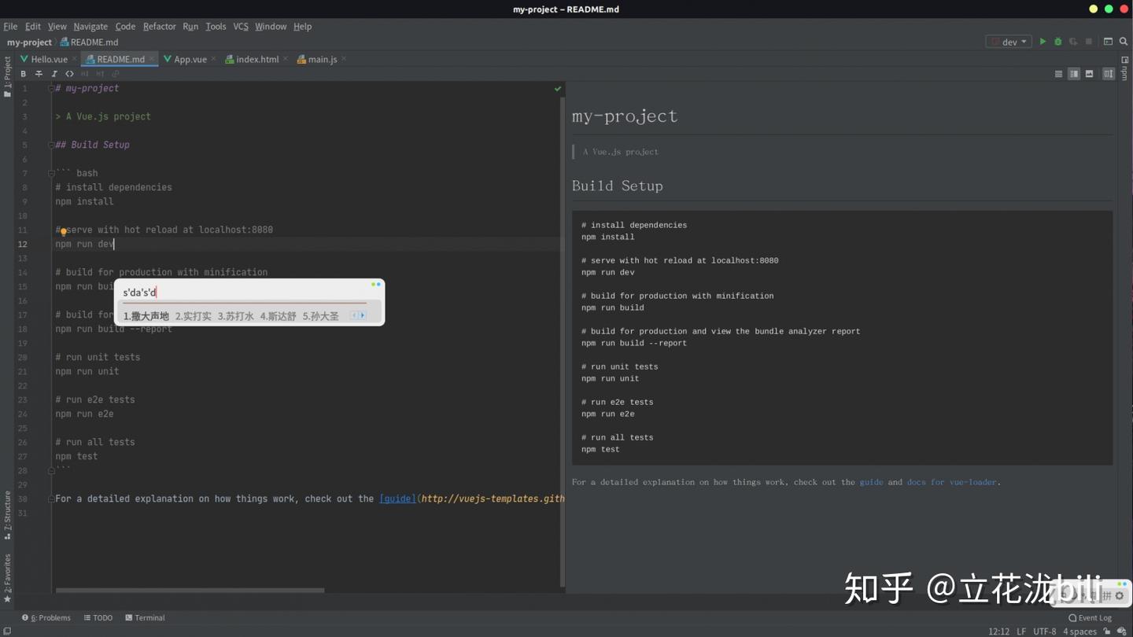Open the Problems tool window

tap(50, 617)
